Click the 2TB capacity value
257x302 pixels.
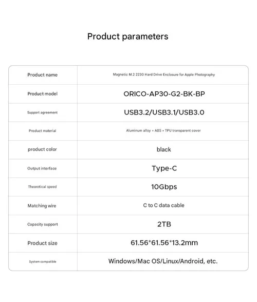pyautogui.click(x=164, y=224)
